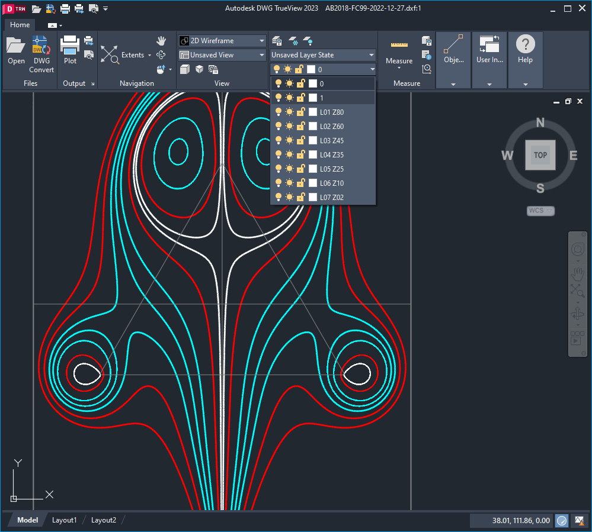Open the 2D Wireframe visual style dropdown
The image size is (592, 532).
pyautogui.click(x=261, y=41)
